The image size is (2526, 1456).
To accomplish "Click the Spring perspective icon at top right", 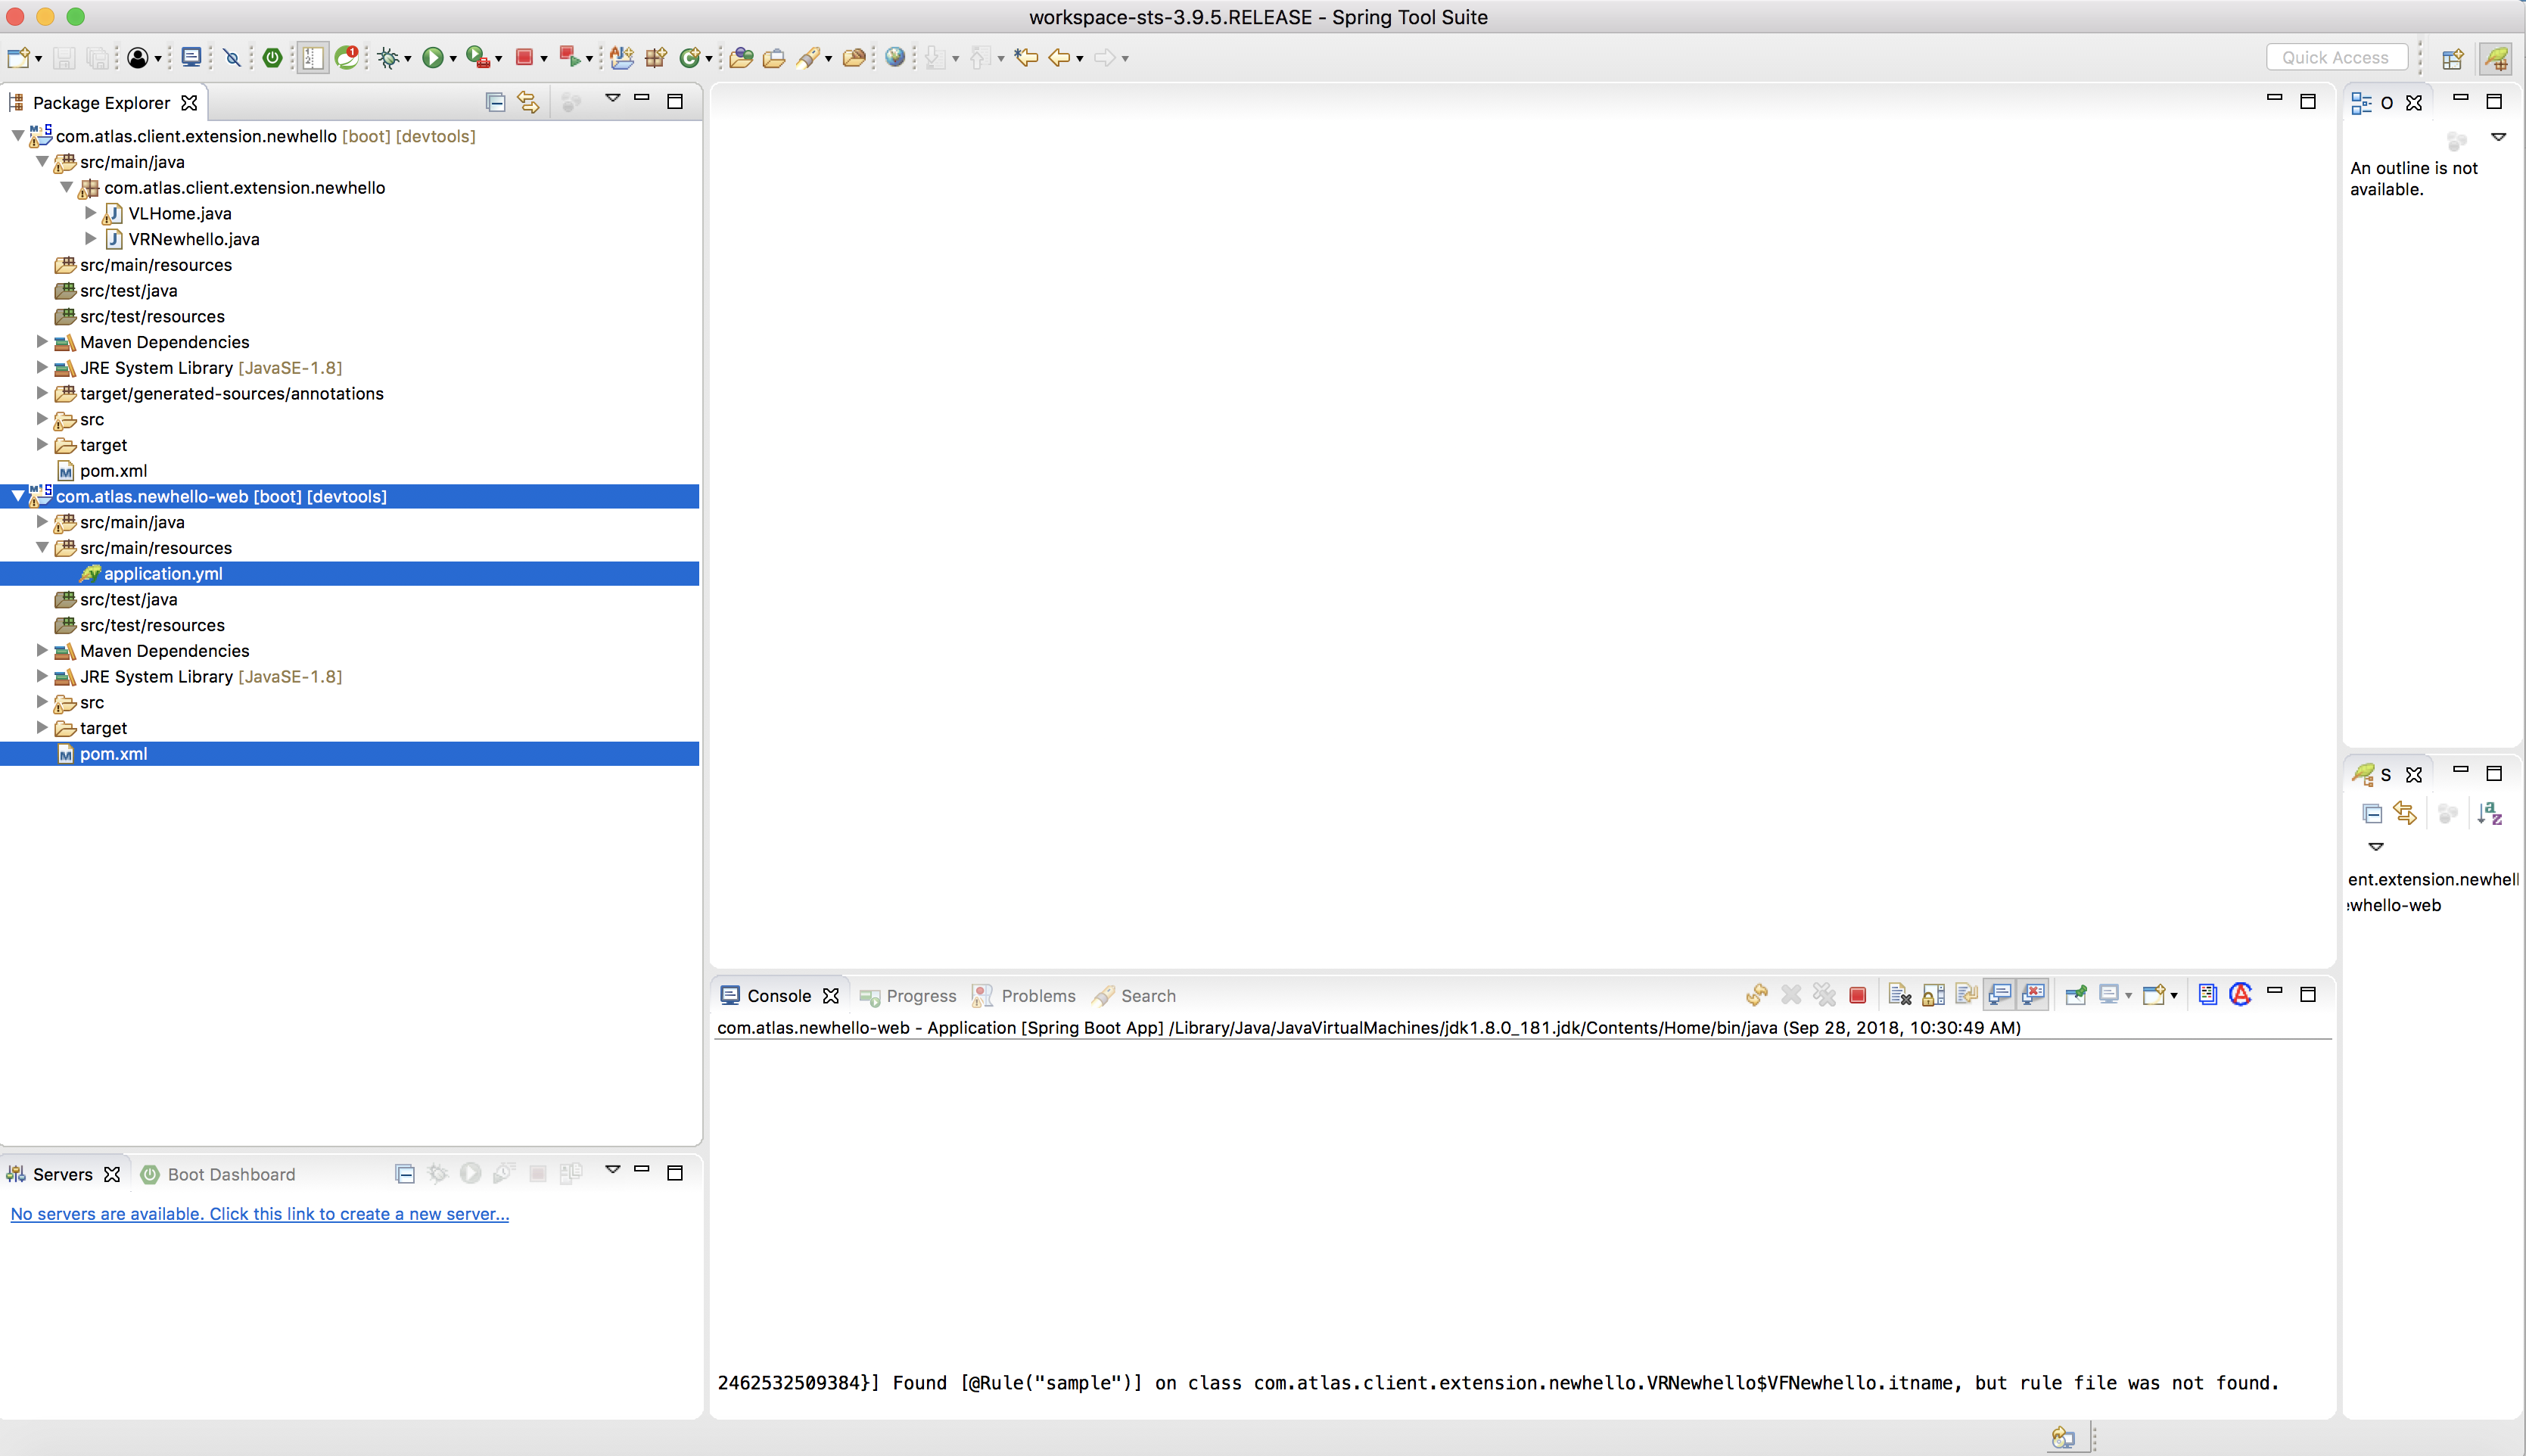I will pyautogui.click(x=2496, y=59).
